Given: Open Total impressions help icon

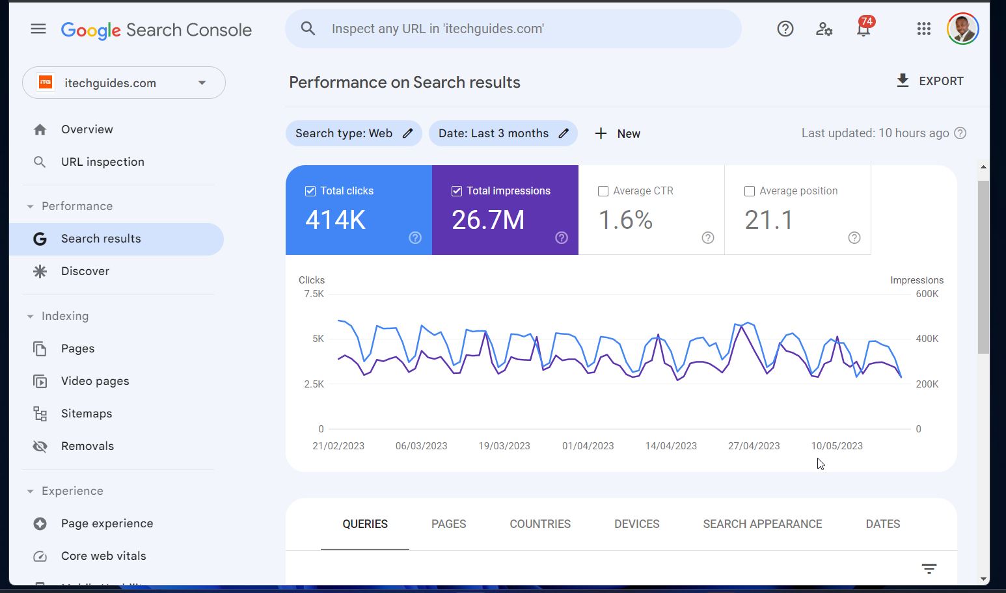Looking at the screenshot, I should point(562,238).
